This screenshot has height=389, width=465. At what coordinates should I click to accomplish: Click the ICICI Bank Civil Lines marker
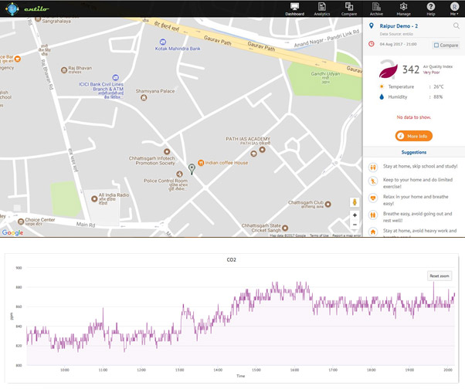click(116, 77)
